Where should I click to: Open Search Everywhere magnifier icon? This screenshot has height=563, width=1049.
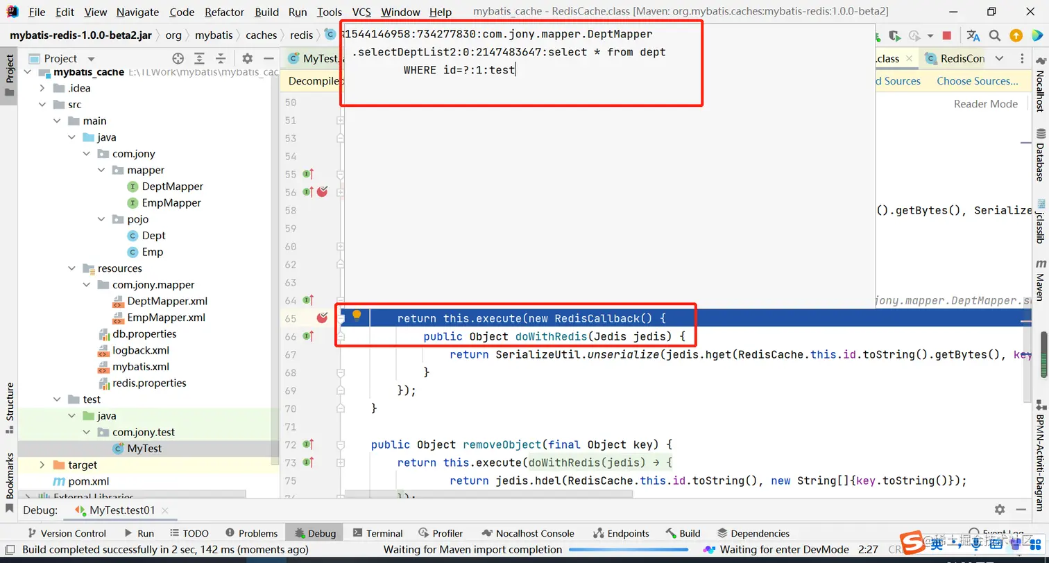click(995, 35)
